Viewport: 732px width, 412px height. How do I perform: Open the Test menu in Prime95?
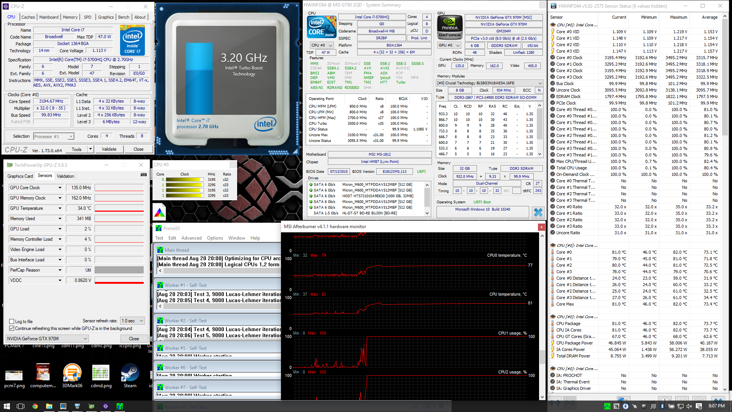coord(159,238)
